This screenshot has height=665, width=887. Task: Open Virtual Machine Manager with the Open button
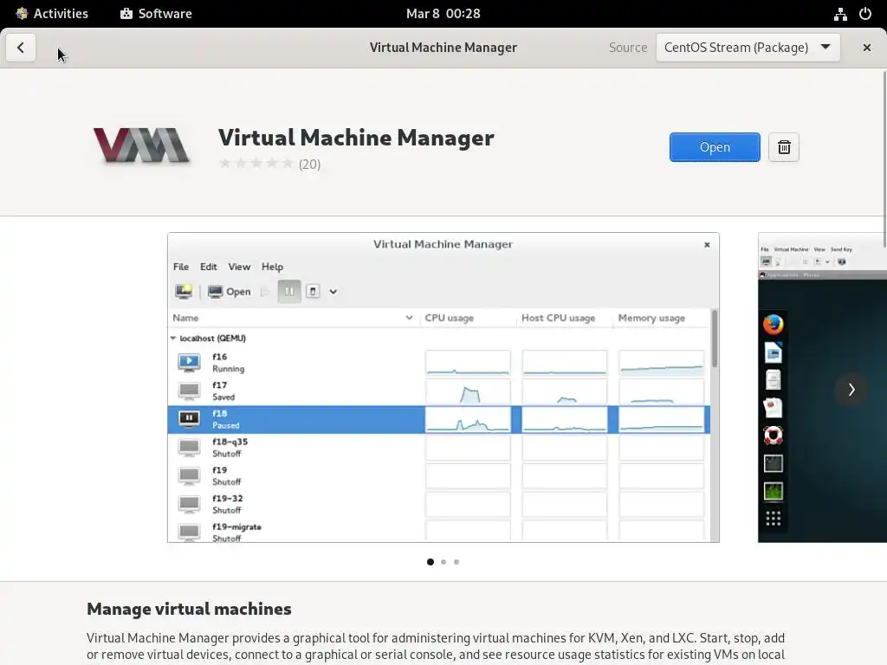(715, 147)
